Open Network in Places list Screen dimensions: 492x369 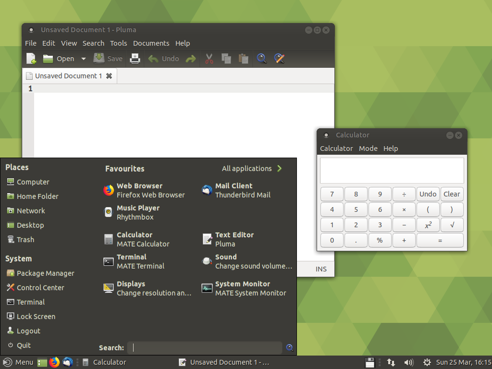26,211
